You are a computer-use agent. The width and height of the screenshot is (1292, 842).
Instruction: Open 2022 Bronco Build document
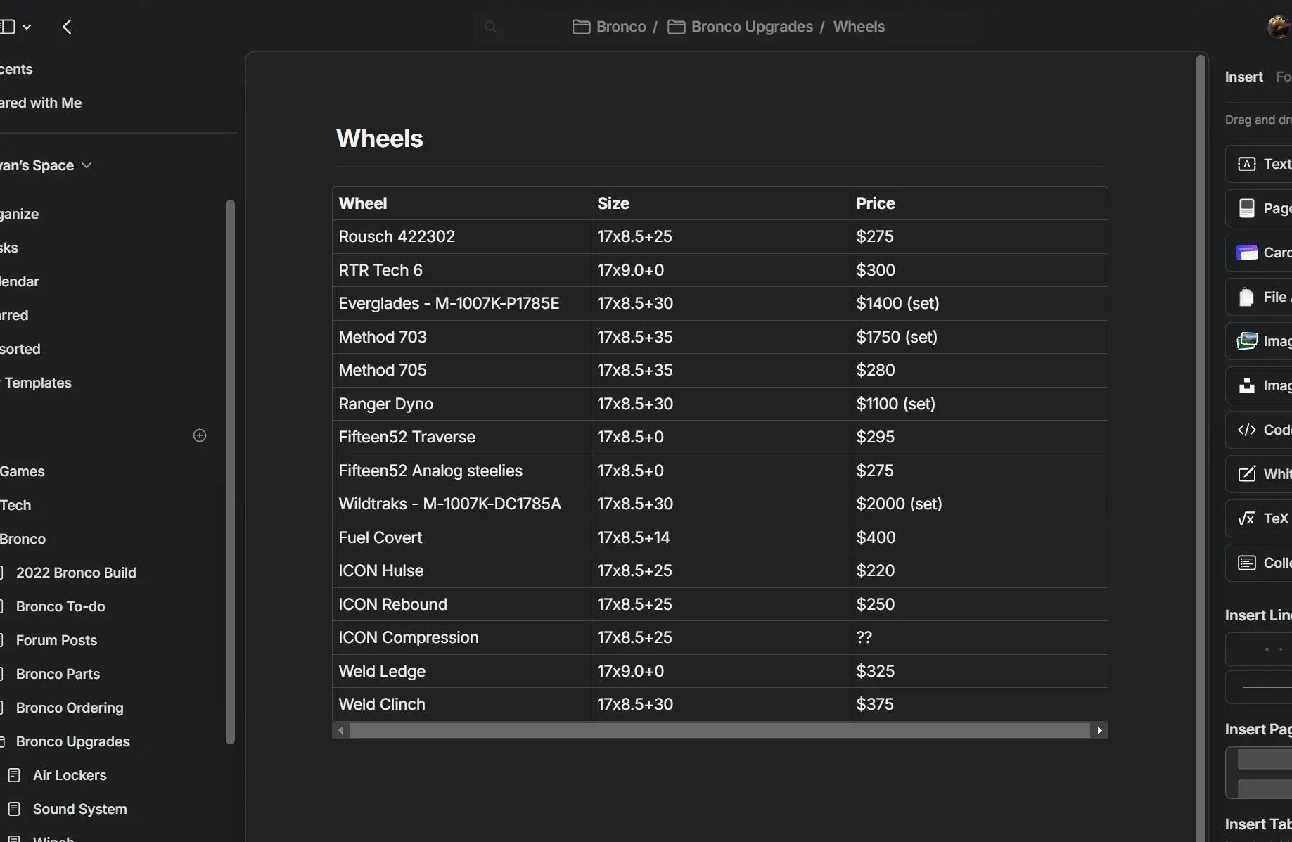[76, 573]
